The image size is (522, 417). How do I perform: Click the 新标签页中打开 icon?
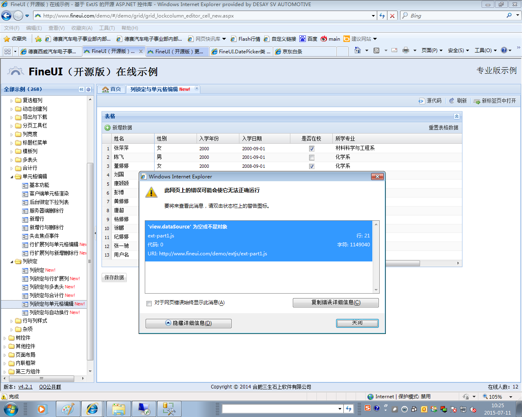pos(477,101)
